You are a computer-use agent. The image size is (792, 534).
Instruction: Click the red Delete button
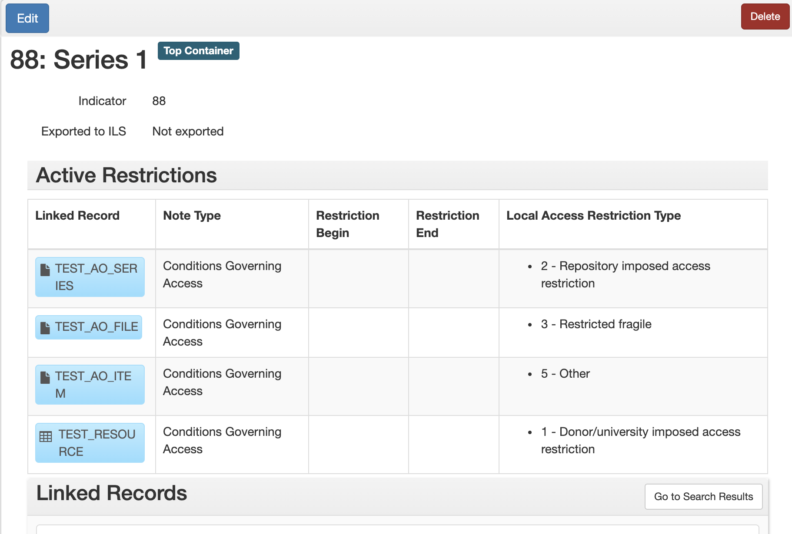click(765, 16)
